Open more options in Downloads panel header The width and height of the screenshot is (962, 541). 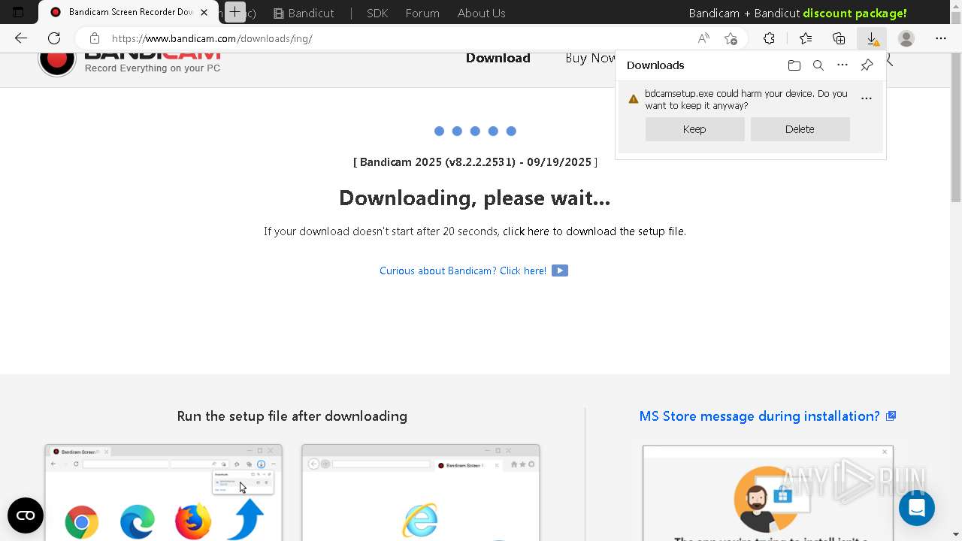tap(843, 65)
